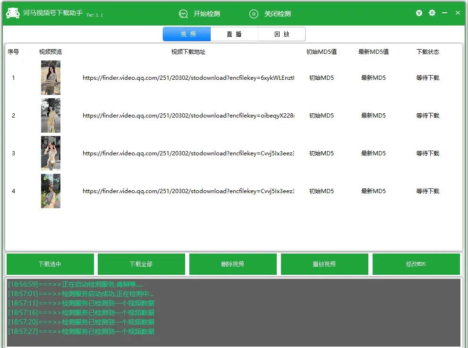Click 最新MD5 cell in row 2
The image size is (468, 348).
374,116
